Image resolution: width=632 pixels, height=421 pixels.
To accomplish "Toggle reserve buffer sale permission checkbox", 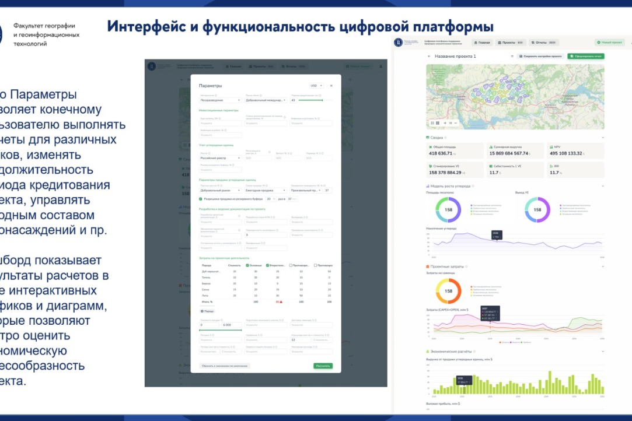I will [x=201, y=199].
